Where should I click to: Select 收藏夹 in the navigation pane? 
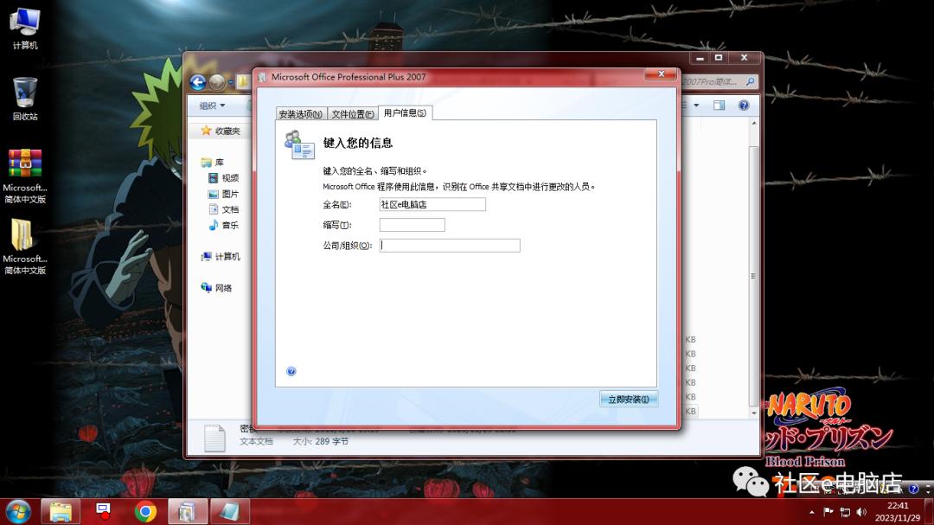coord(221,131)
